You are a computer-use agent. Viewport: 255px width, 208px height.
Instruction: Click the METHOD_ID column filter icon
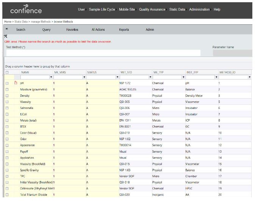pyautogui.click(x=249, y=77)
